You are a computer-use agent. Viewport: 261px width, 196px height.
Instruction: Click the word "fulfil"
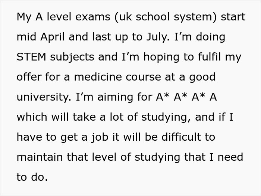(x=211, y=58)
